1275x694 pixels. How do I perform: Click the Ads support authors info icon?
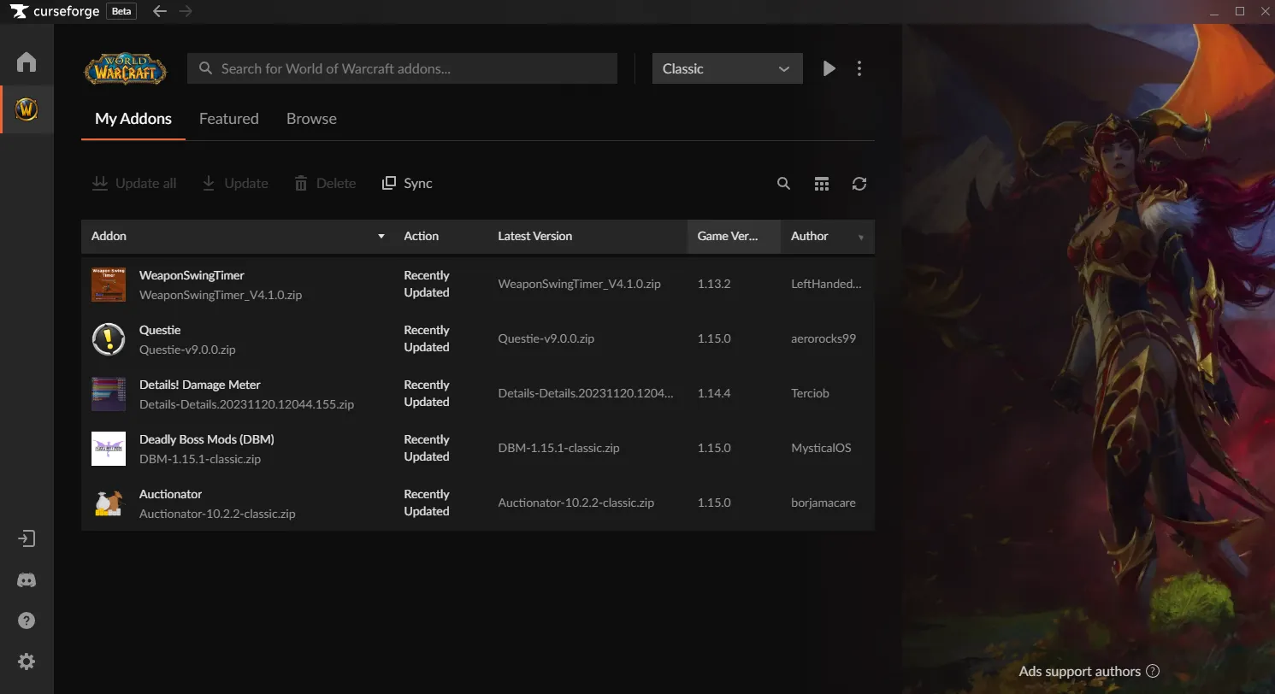(1153, 671)
